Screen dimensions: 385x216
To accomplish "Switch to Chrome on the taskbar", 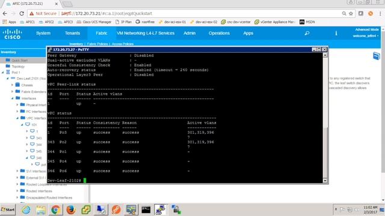I will coord(56,210).
